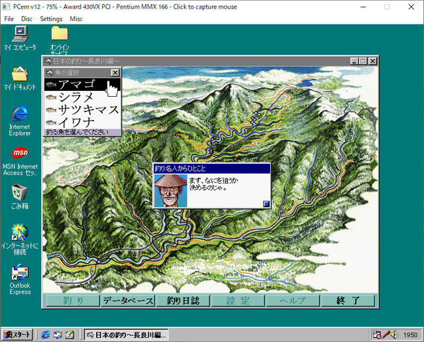Click the speaker volume tray icon
The width and height of the screenshot is (424, 342).
click(x=394, y=335)
